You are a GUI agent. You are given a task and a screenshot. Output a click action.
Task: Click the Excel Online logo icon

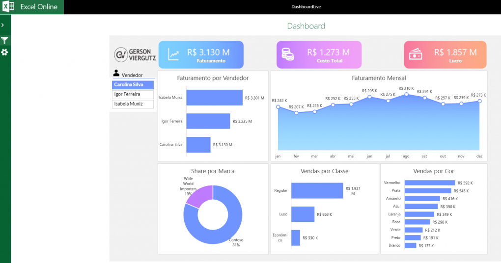8,6
